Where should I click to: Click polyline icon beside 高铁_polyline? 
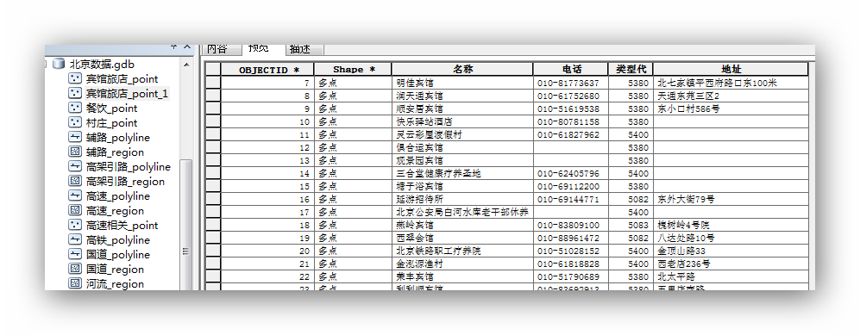74,240
